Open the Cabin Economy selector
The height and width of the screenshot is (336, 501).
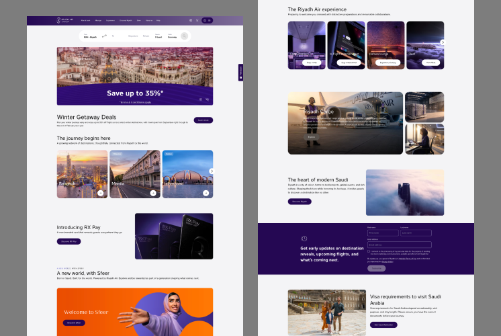172,36
